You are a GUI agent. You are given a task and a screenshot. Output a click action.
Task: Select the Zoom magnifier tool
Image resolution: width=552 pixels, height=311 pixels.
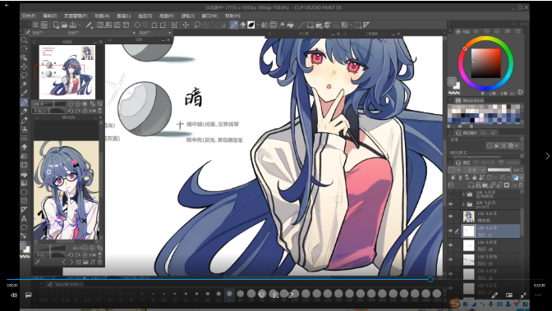pos(24,40)
